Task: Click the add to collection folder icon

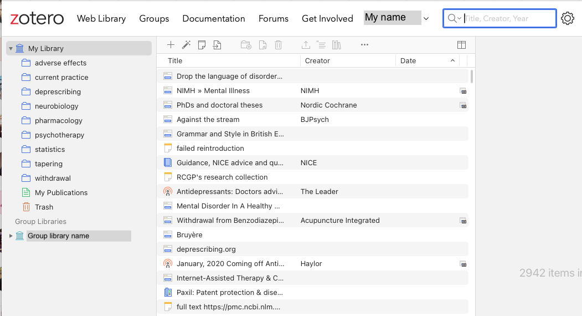Action: [x=246, y=45]
